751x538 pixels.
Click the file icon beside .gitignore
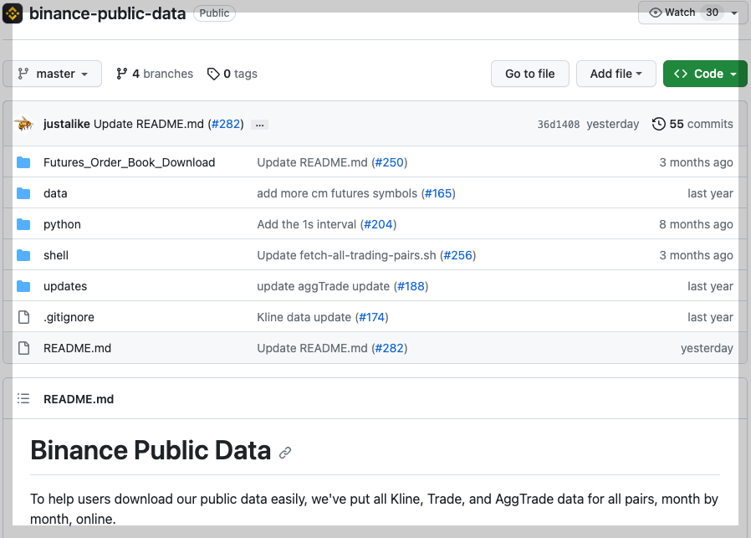[23, 317]
